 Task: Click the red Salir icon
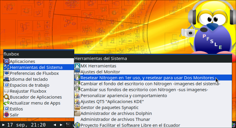click(x=7, y=115)
